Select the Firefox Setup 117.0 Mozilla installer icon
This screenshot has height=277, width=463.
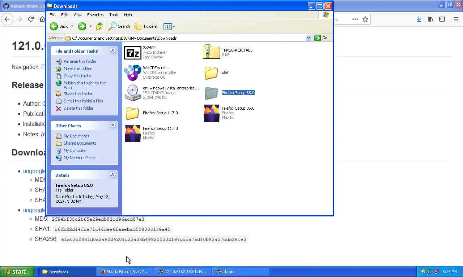point(132,133)
